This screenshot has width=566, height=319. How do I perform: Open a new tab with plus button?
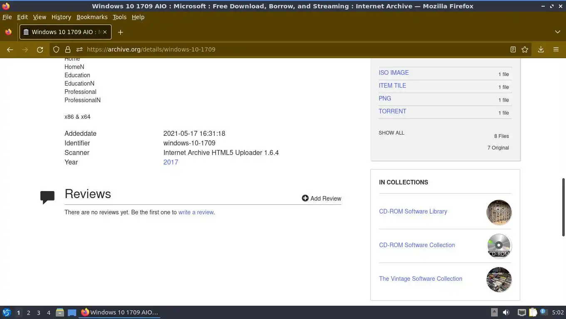point(120,32)
